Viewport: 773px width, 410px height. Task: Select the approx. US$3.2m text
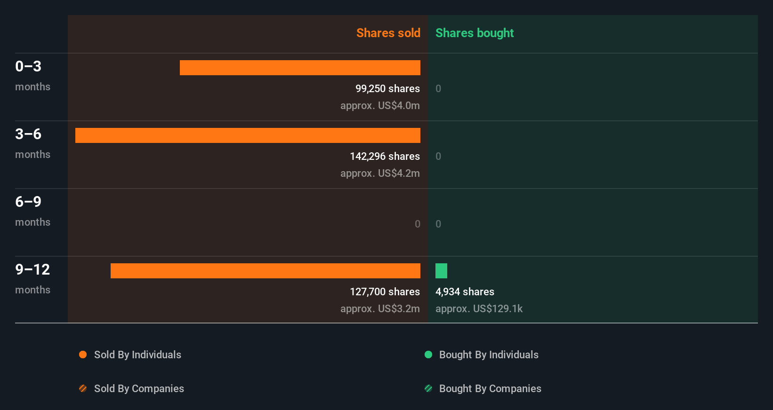click(380, 308)
